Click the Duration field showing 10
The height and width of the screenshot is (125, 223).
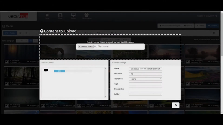(x=145, y=74)
